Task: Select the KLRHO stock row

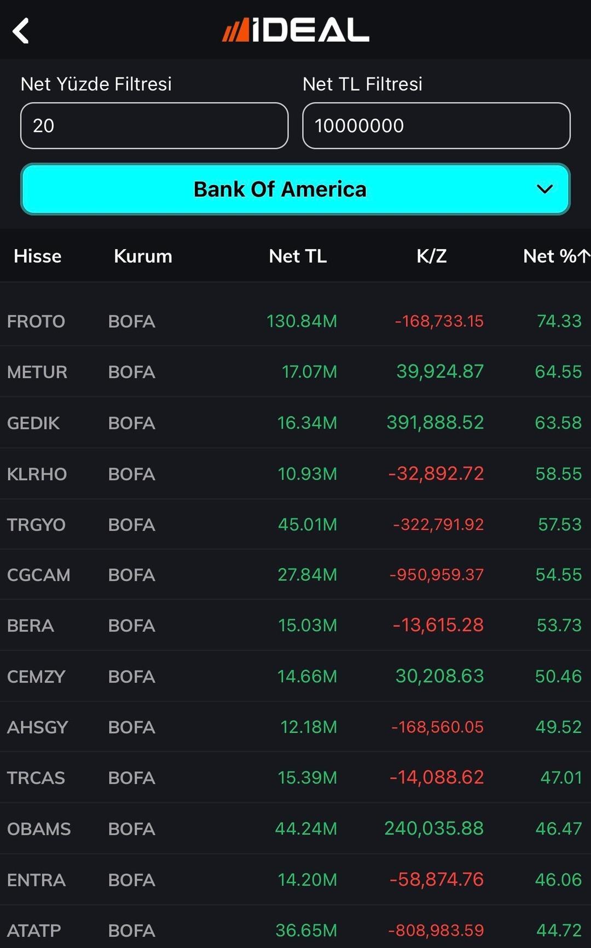Action: click(296, 473)
